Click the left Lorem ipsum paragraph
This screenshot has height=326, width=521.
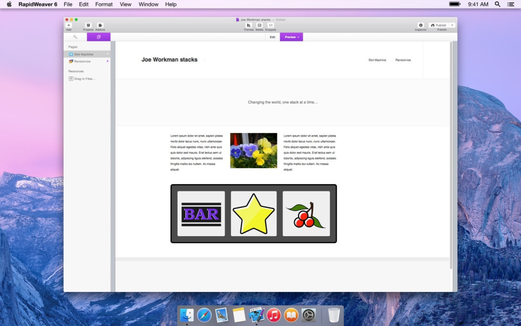197,153
